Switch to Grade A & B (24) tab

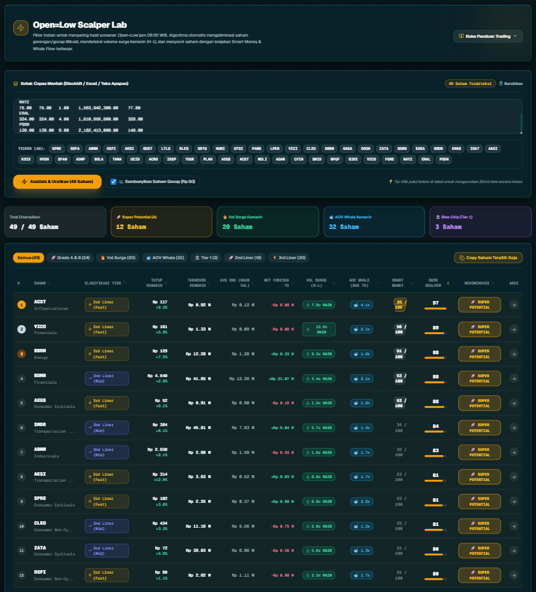[71, 258]
